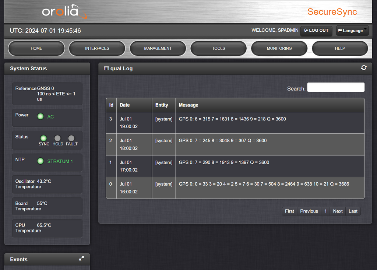The height and width of the screenshot is (270, 377).
Task: Click the green AC power indicator
Action: [x=40, y=116]
